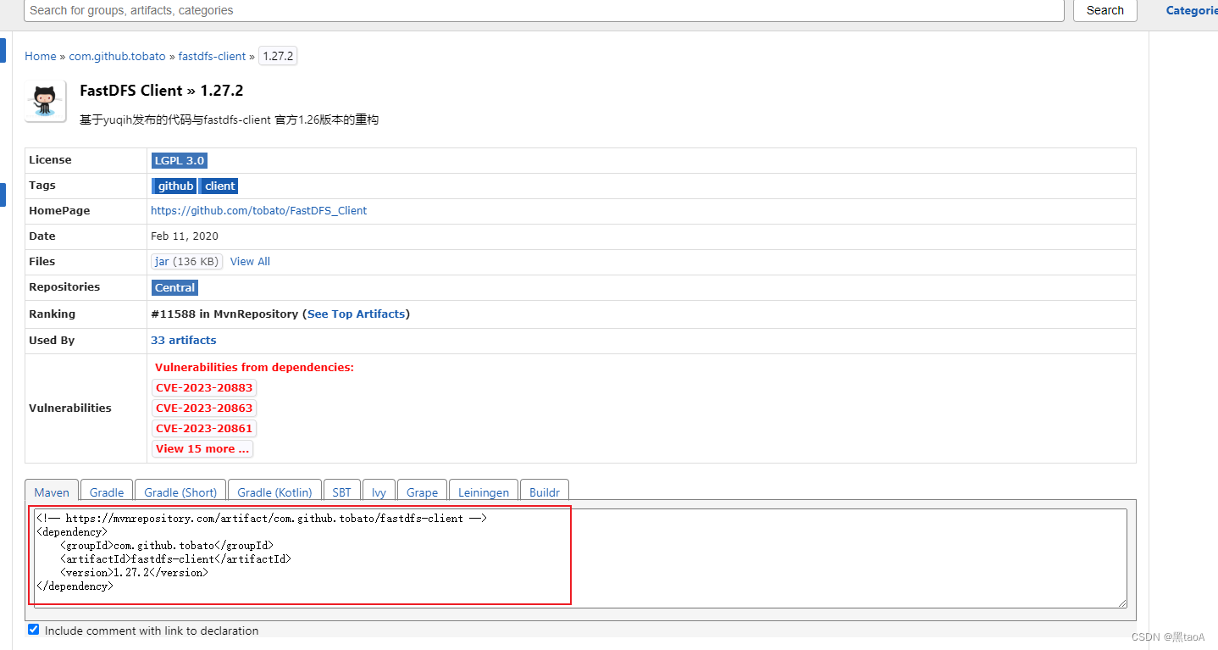Click the Central repository badge
This screenshot has width=1218, height=650.
(x=174, y=287)
